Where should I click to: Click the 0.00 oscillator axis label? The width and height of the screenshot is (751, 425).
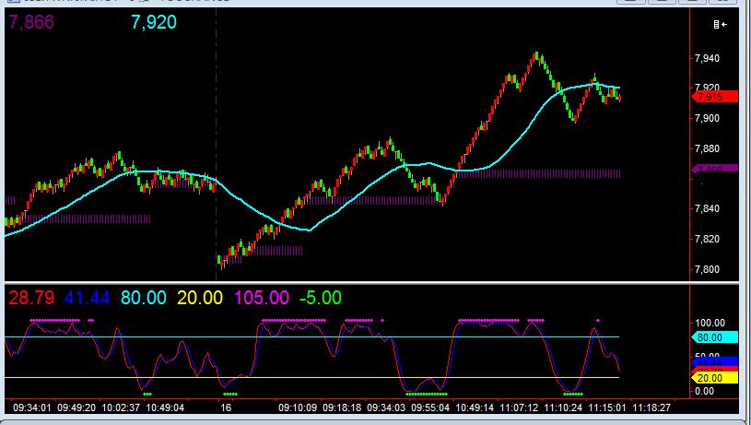click(704, 392)
